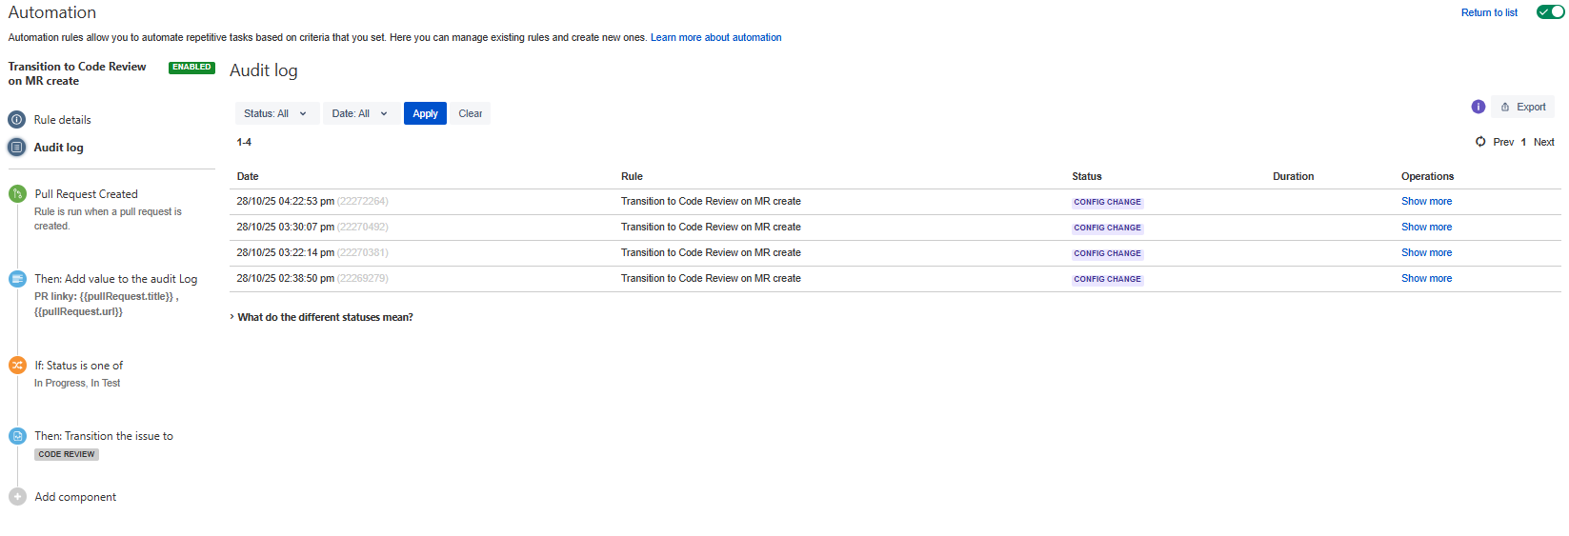Image resolution: width=1569 pixels, height=536 pixels.
Task: Show more for 04:22:53 pm entry
Action: pyautogui.click(x=1426, y=201)
